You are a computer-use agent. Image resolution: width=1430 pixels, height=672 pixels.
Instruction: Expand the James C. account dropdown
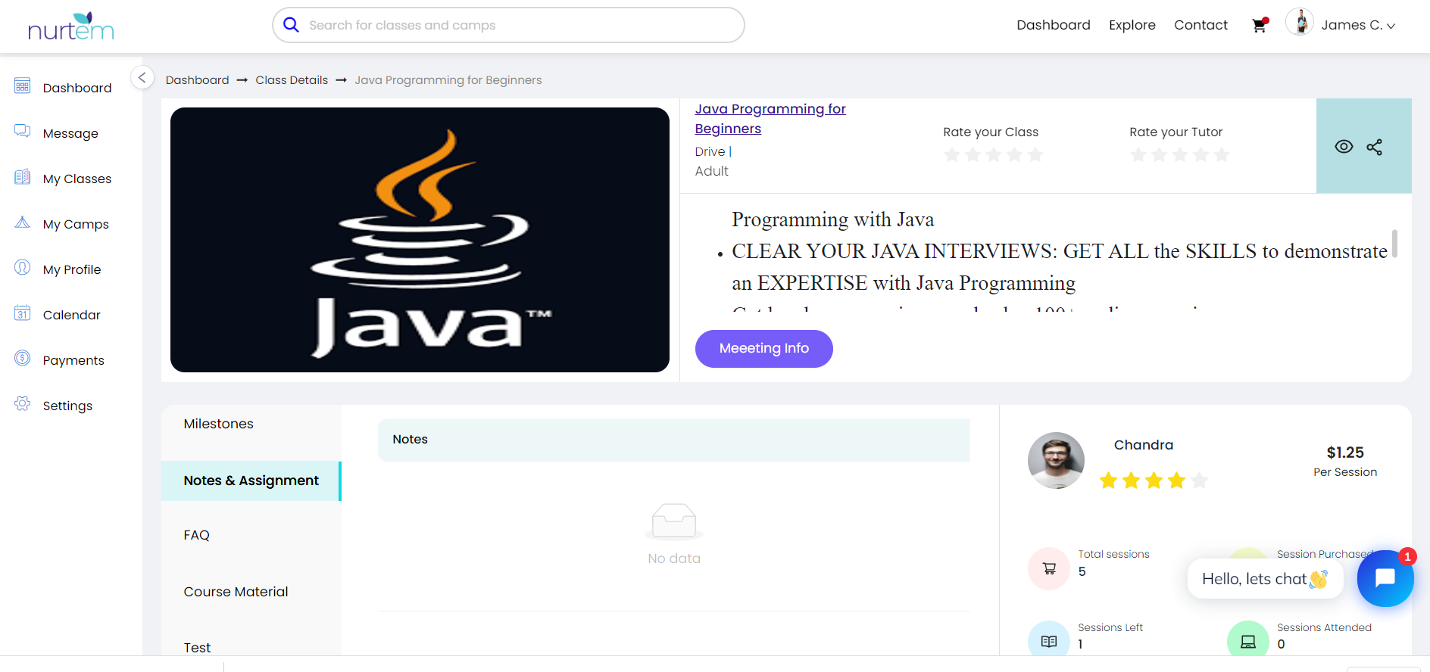pyautogui.click(x=1357, y=25)
